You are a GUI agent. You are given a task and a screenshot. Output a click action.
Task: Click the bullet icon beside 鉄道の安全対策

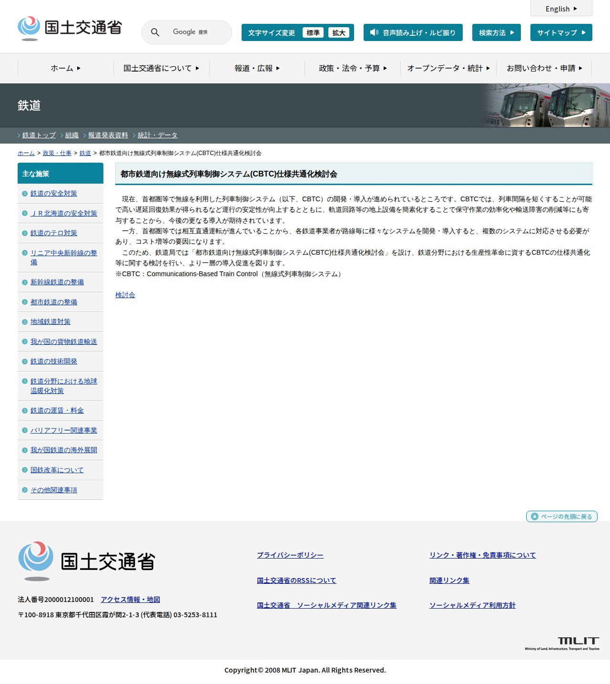pyautogui.click(x=25, y=194)
